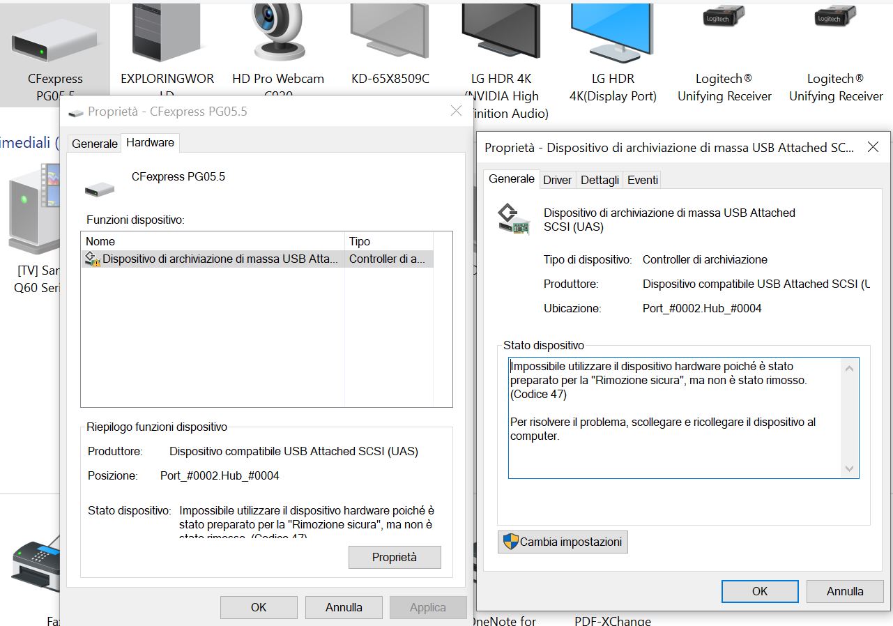
Task: Select LG HDR 4K(Display Port) monitor icon
Action: 613,32
